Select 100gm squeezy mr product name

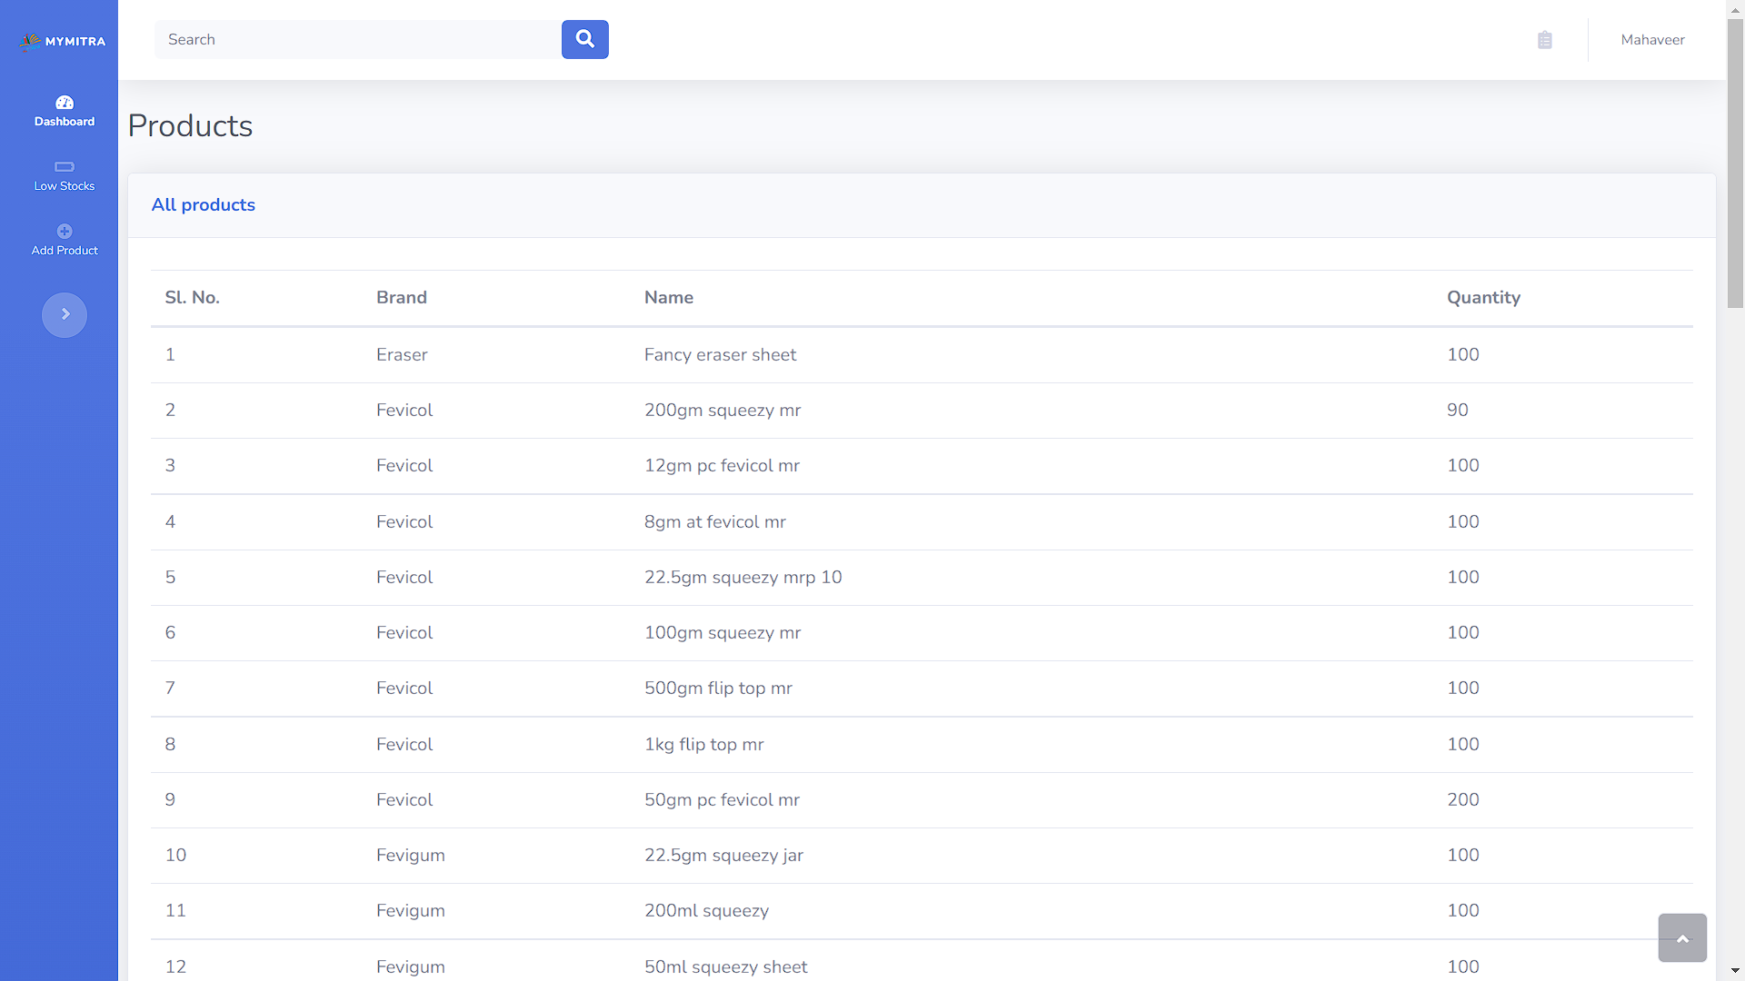pos(723,633)
